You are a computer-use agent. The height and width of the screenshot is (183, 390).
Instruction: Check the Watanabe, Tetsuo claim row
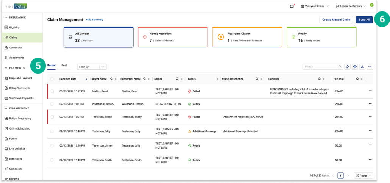tap(52, 104)
